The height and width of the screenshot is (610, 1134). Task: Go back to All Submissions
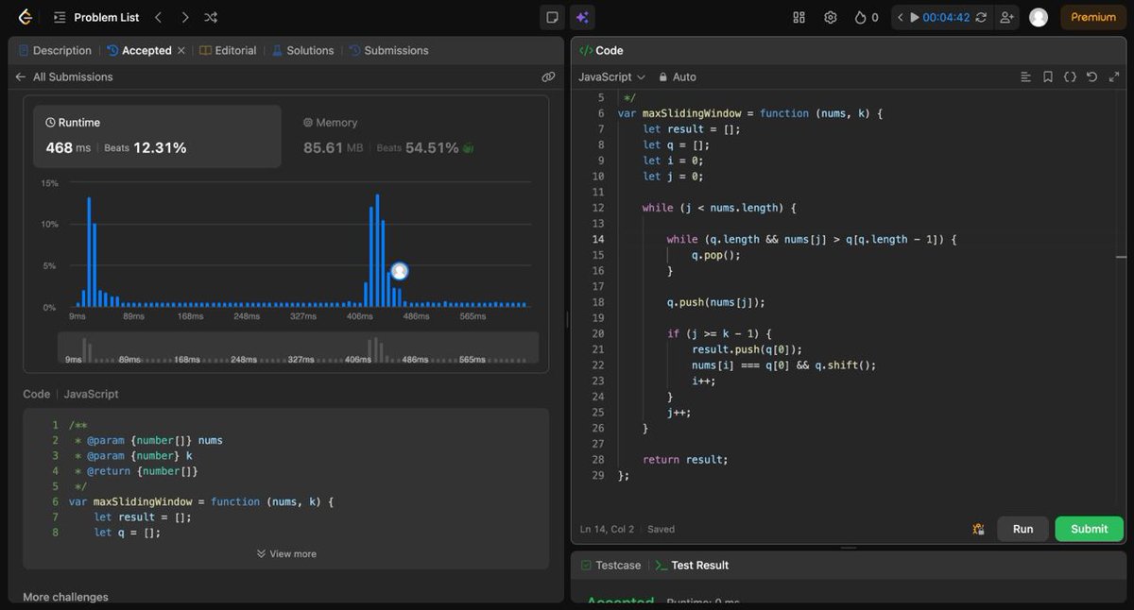[x=63, y=76]
